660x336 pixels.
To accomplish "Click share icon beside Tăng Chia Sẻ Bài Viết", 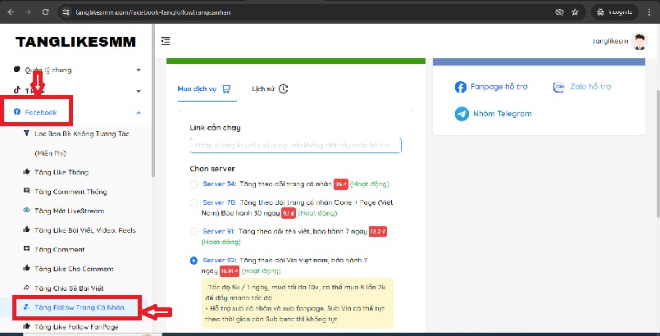I will [26, 288].
